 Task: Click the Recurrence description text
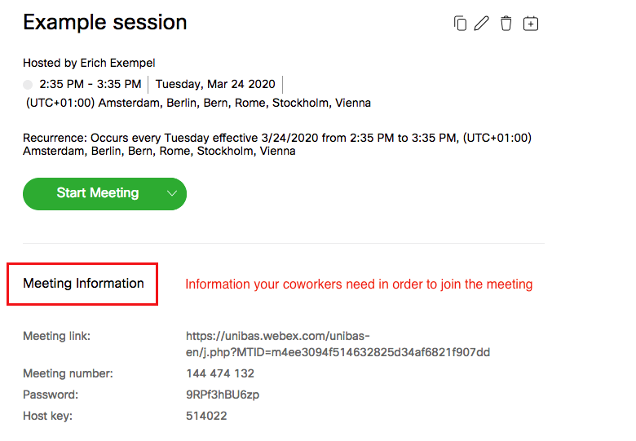coord(276,144)
